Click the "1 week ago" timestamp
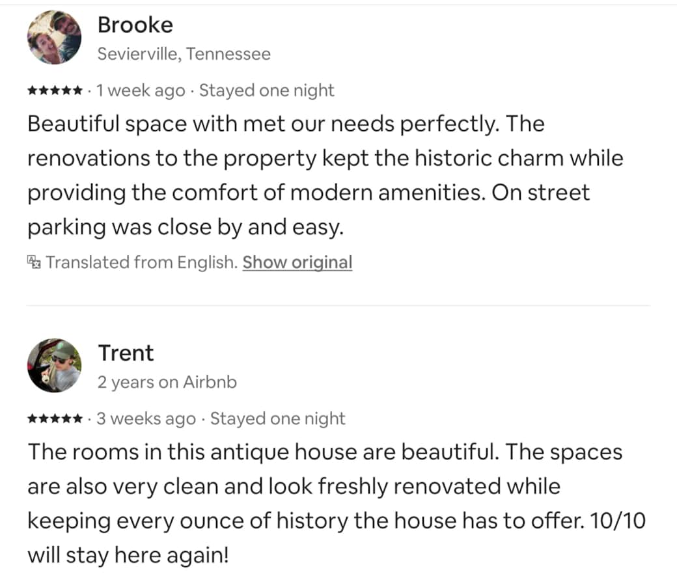The height and width of the screenshot is (576, 677). pos(141,90)
